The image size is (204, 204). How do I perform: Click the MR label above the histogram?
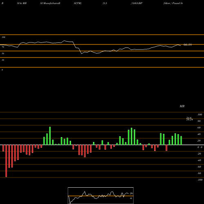pos(182,106)
